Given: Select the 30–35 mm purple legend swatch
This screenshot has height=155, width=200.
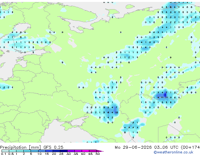Looking at the screenshot, I should click(x=71, y=151).
